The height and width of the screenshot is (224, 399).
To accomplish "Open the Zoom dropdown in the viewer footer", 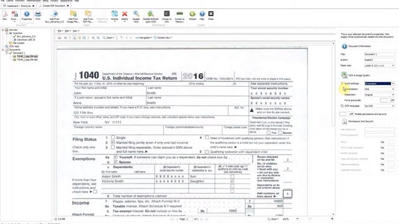I will (x=274, y=219).
